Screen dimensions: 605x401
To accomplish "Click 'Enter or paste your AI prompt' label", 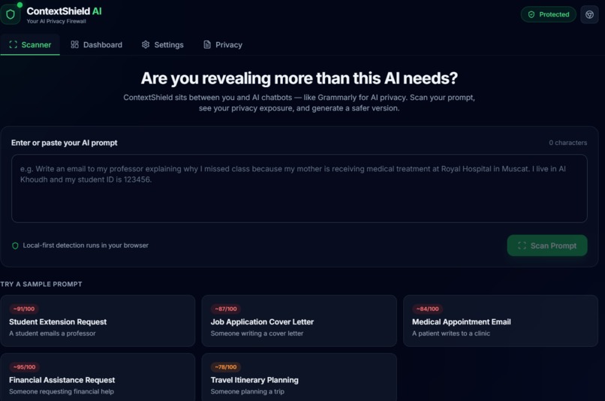I will click(64, 143).
